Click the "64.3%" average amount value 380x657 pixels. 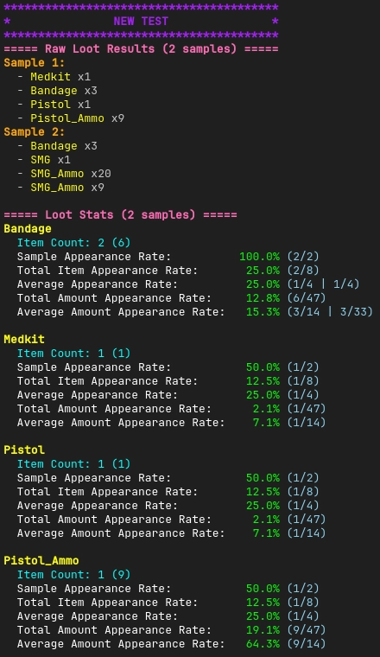263,643
